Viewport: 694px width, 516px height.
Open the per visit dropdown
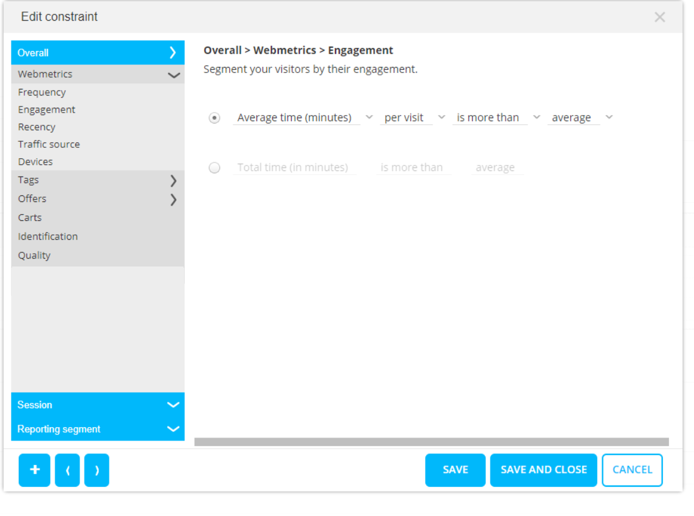(x=413, y=118)
